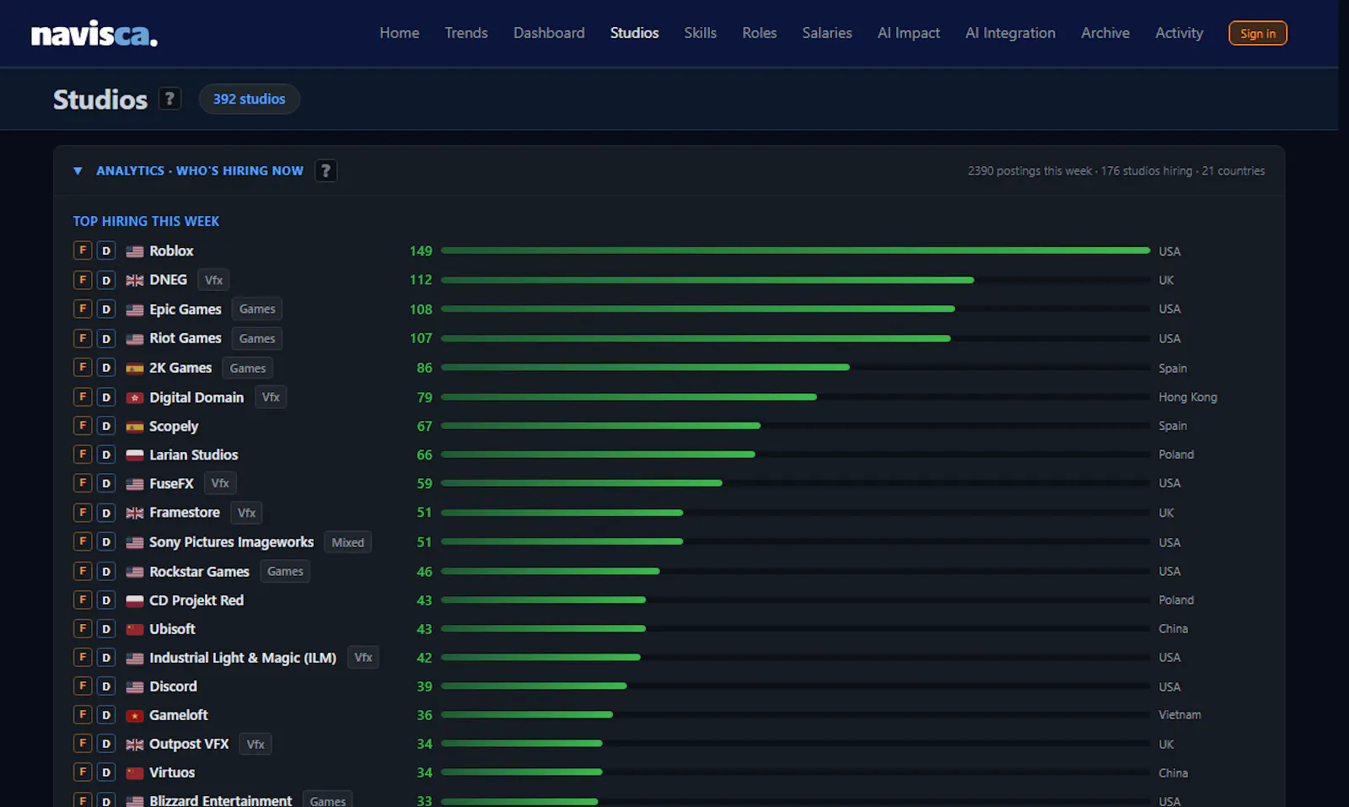Image resolution: width=1349 pixels, height=807 pixels.
Task: Open the AI Impact page
Action: (909, 33)
